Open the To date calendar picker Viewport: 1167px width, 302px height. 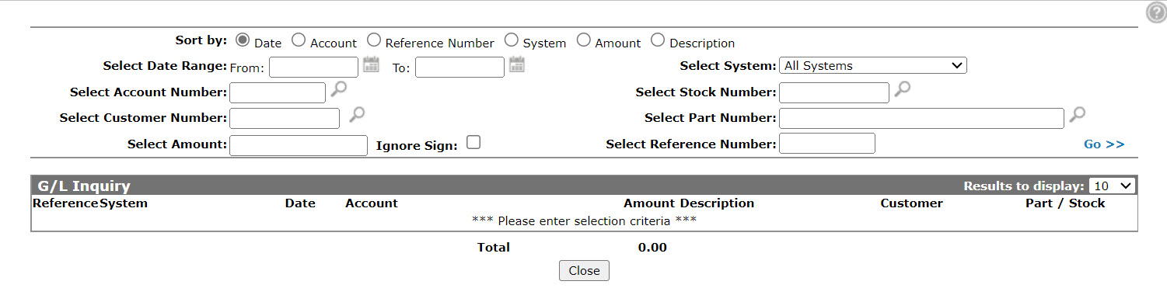pos(517,65)
